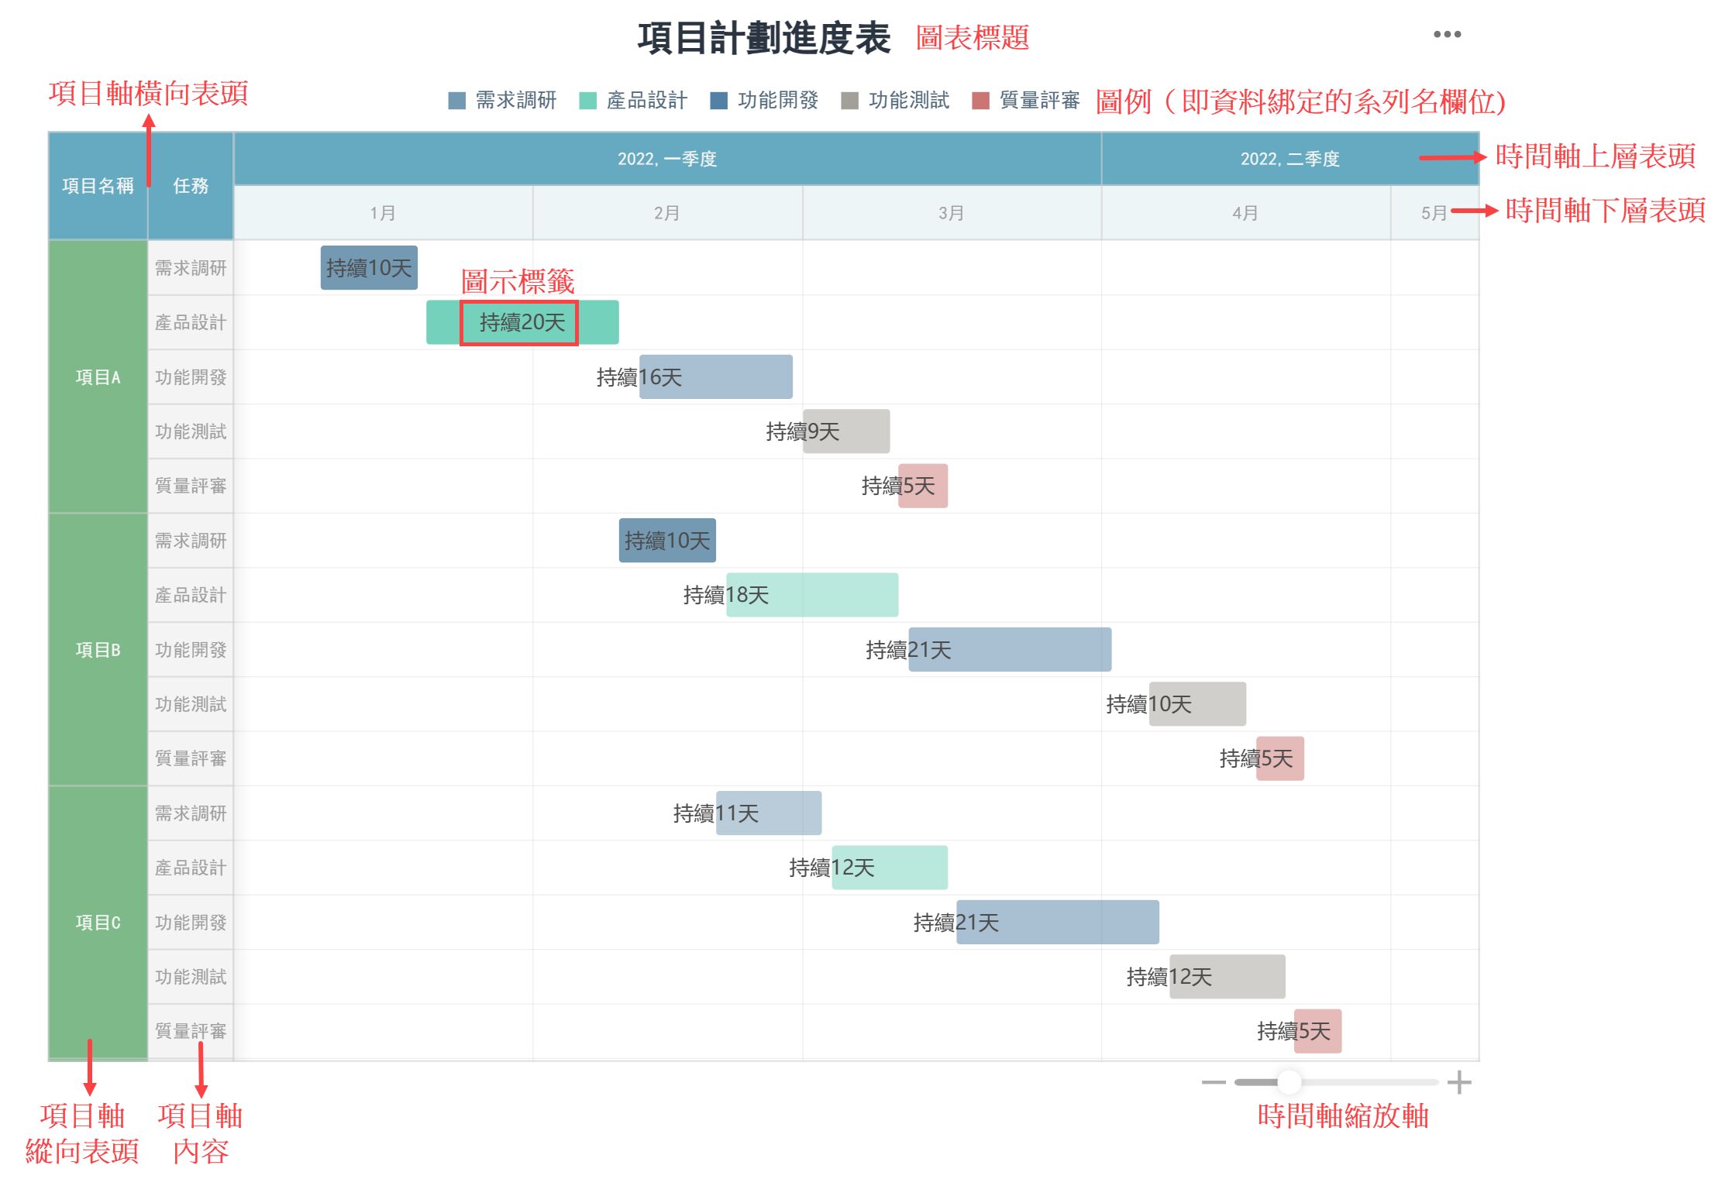The height and width of the screenshot is (1179, 1725).
Task: Click the 任務 column header
Action: click(x=191, y=186)
